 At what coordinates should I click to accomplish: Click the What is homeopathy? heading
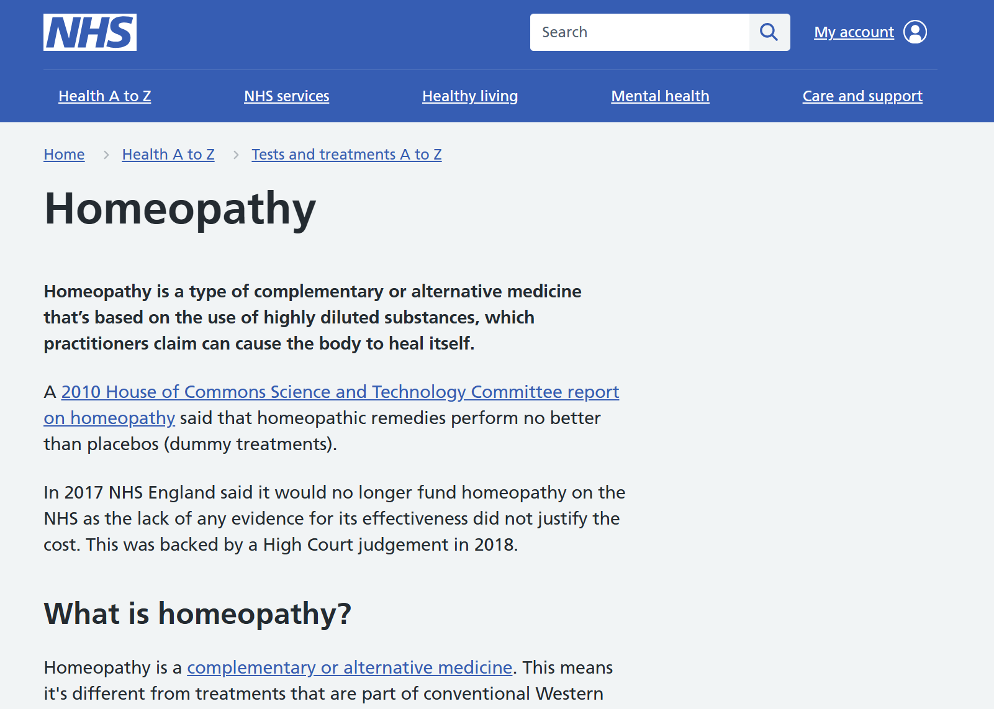(x=197, y=613)
